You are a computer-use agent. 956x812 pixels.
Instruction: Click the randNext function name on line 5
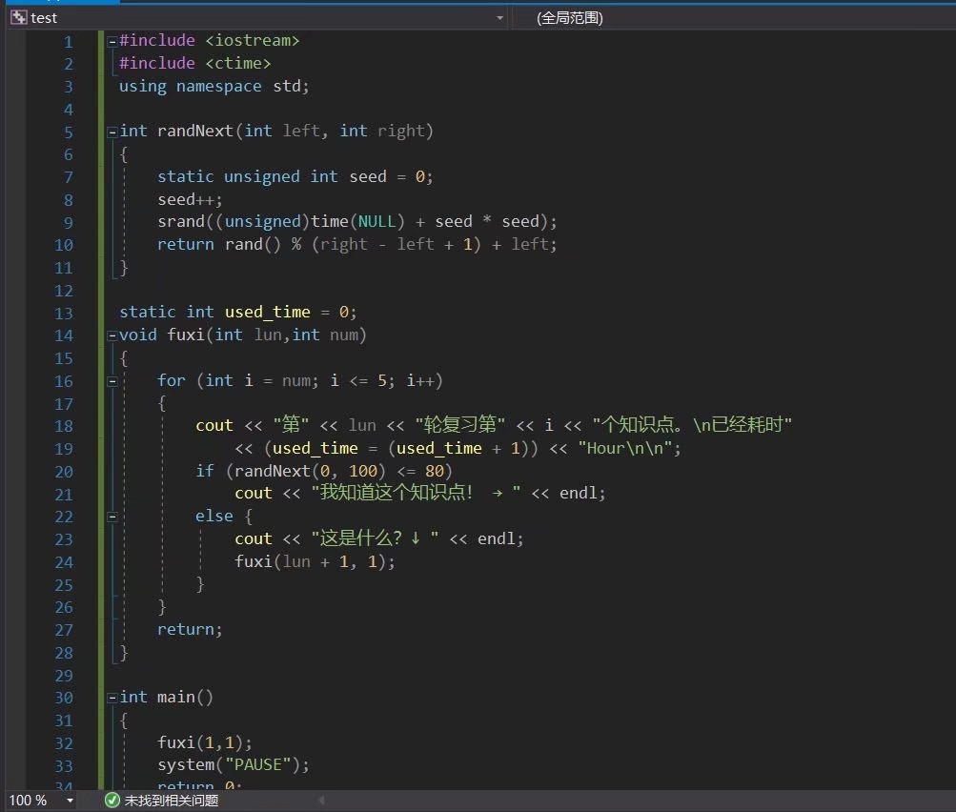click(x=195, y=132)
